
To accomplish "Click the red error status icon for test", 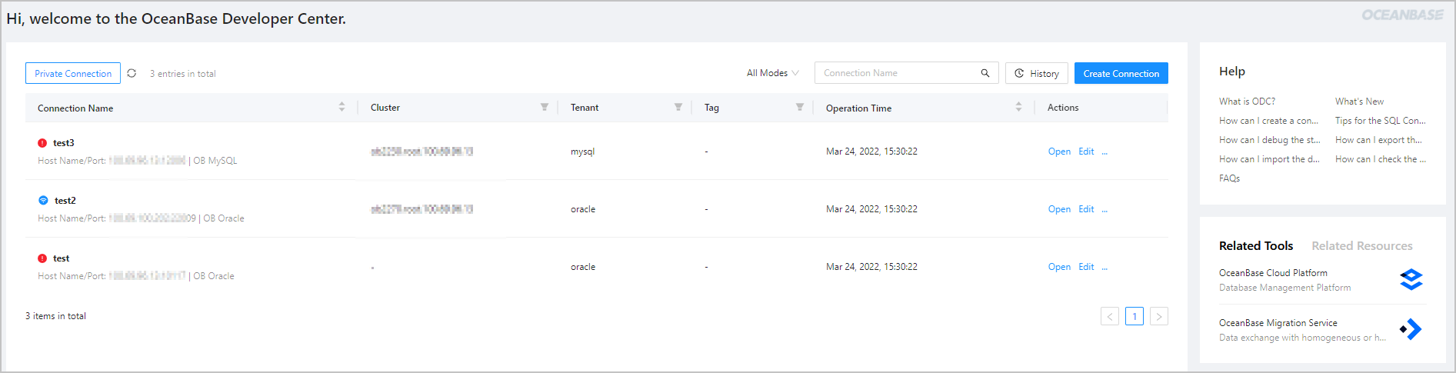I will pos(42,258).
